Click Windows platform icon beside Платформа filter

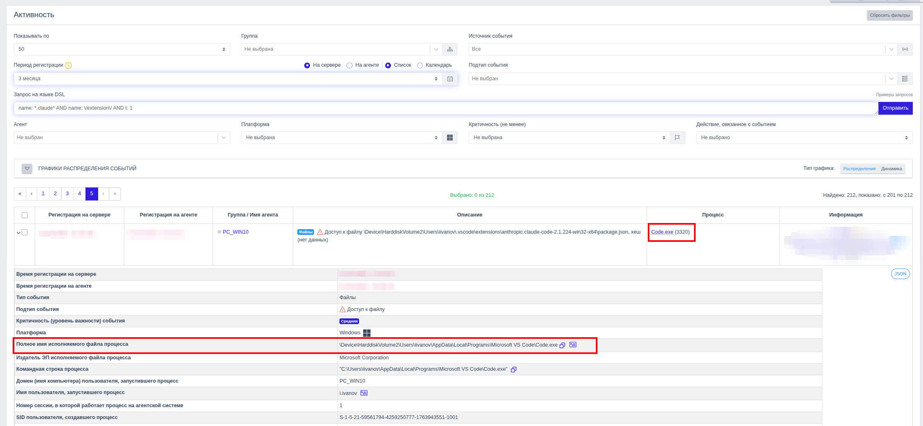(450, 137)
